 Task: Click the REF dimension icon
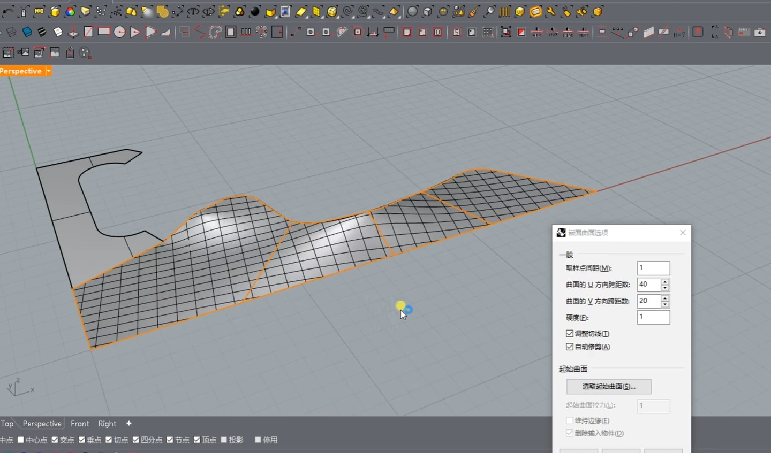pyautogui.click(x=537, y=32)
